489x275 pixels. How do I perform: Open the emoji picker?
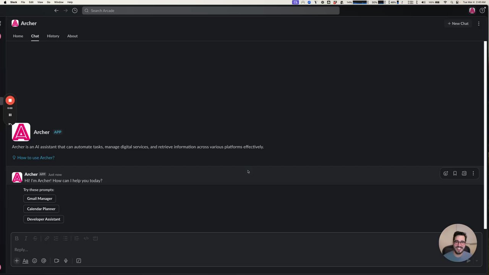click(x=34, y=261)
